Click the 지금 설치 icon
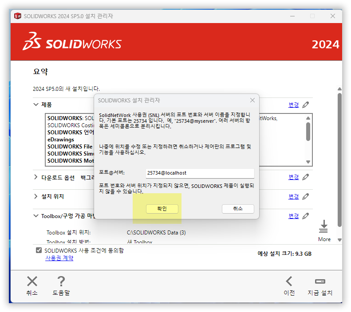Screen dimensions: 351x312 (320, 281)
